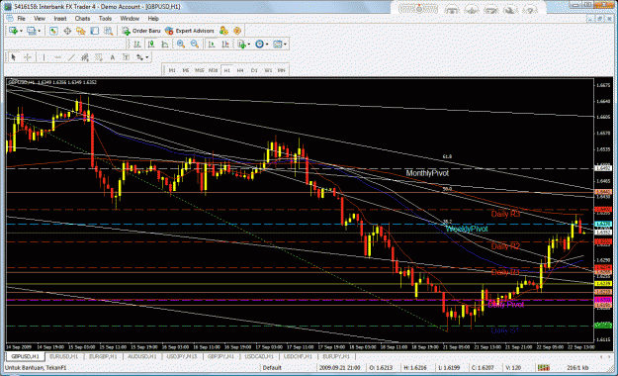Open the Navigator panel icon
Viewport: 618px width, 376px height.
pyautogui.click(x=81, y=31)
